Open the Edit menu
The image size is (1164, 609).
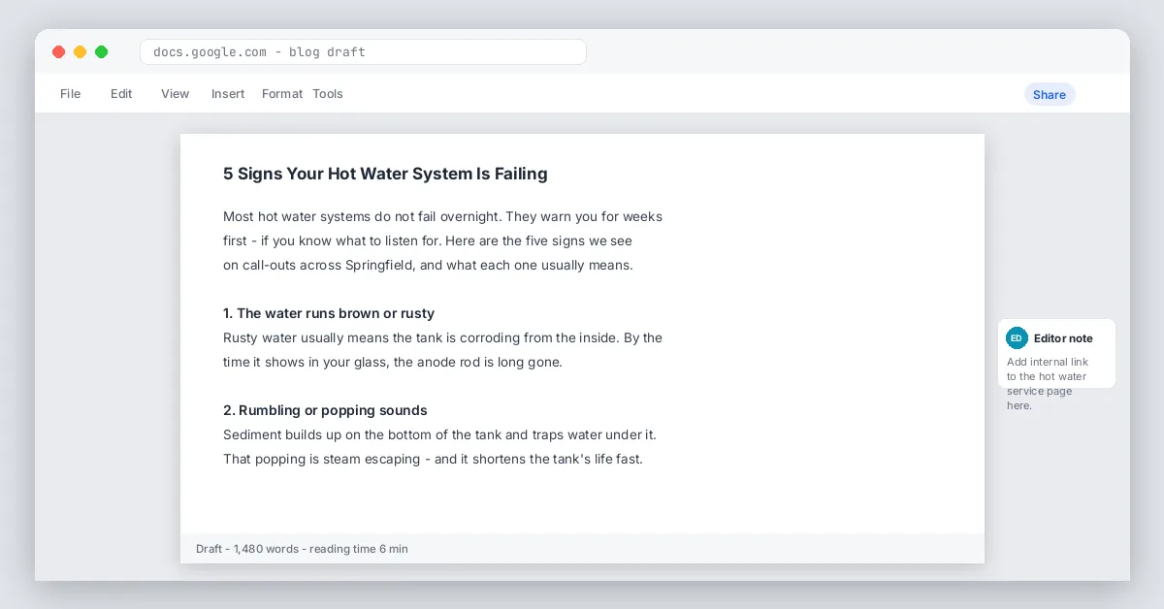[x=121, y=94]
